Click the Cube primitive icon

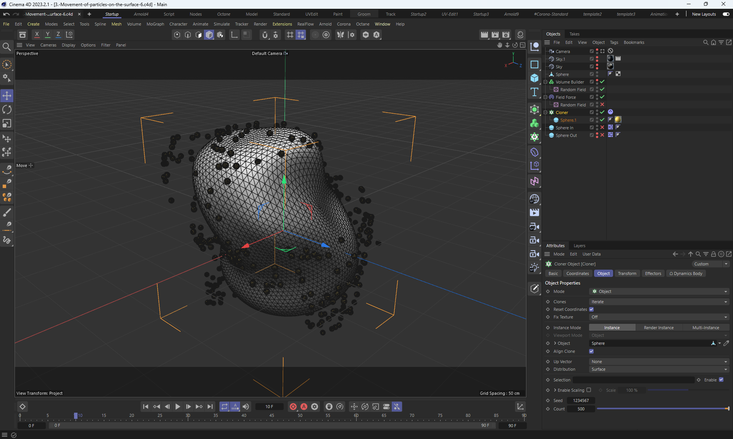pos(534,78)
